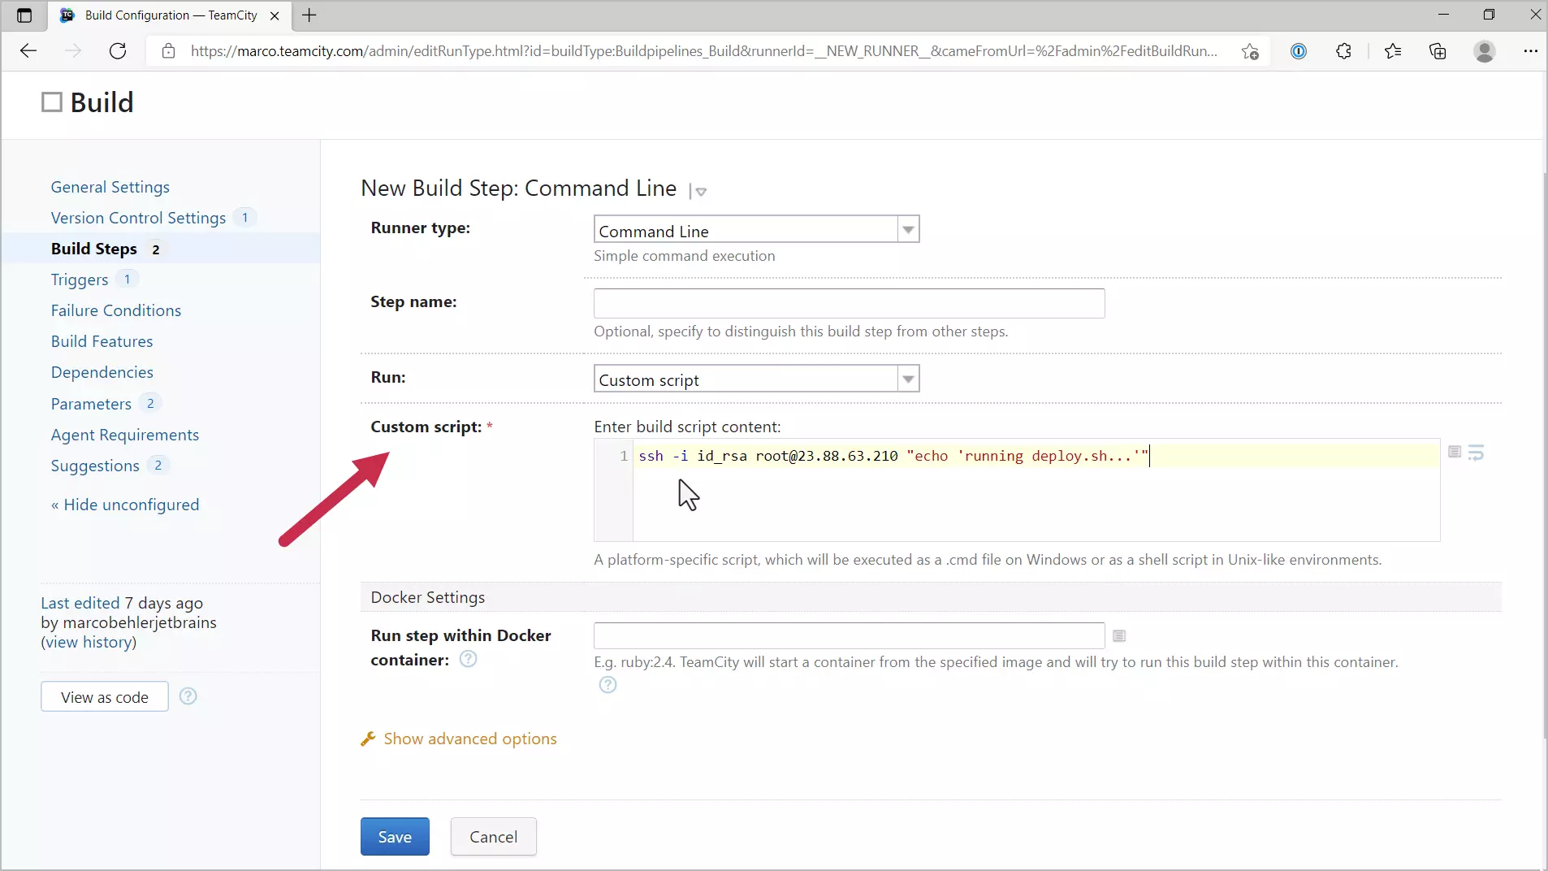1548x871 pixels.
Task: Click the parameter insert icon beside script editor
Action: click(1454, 452)
